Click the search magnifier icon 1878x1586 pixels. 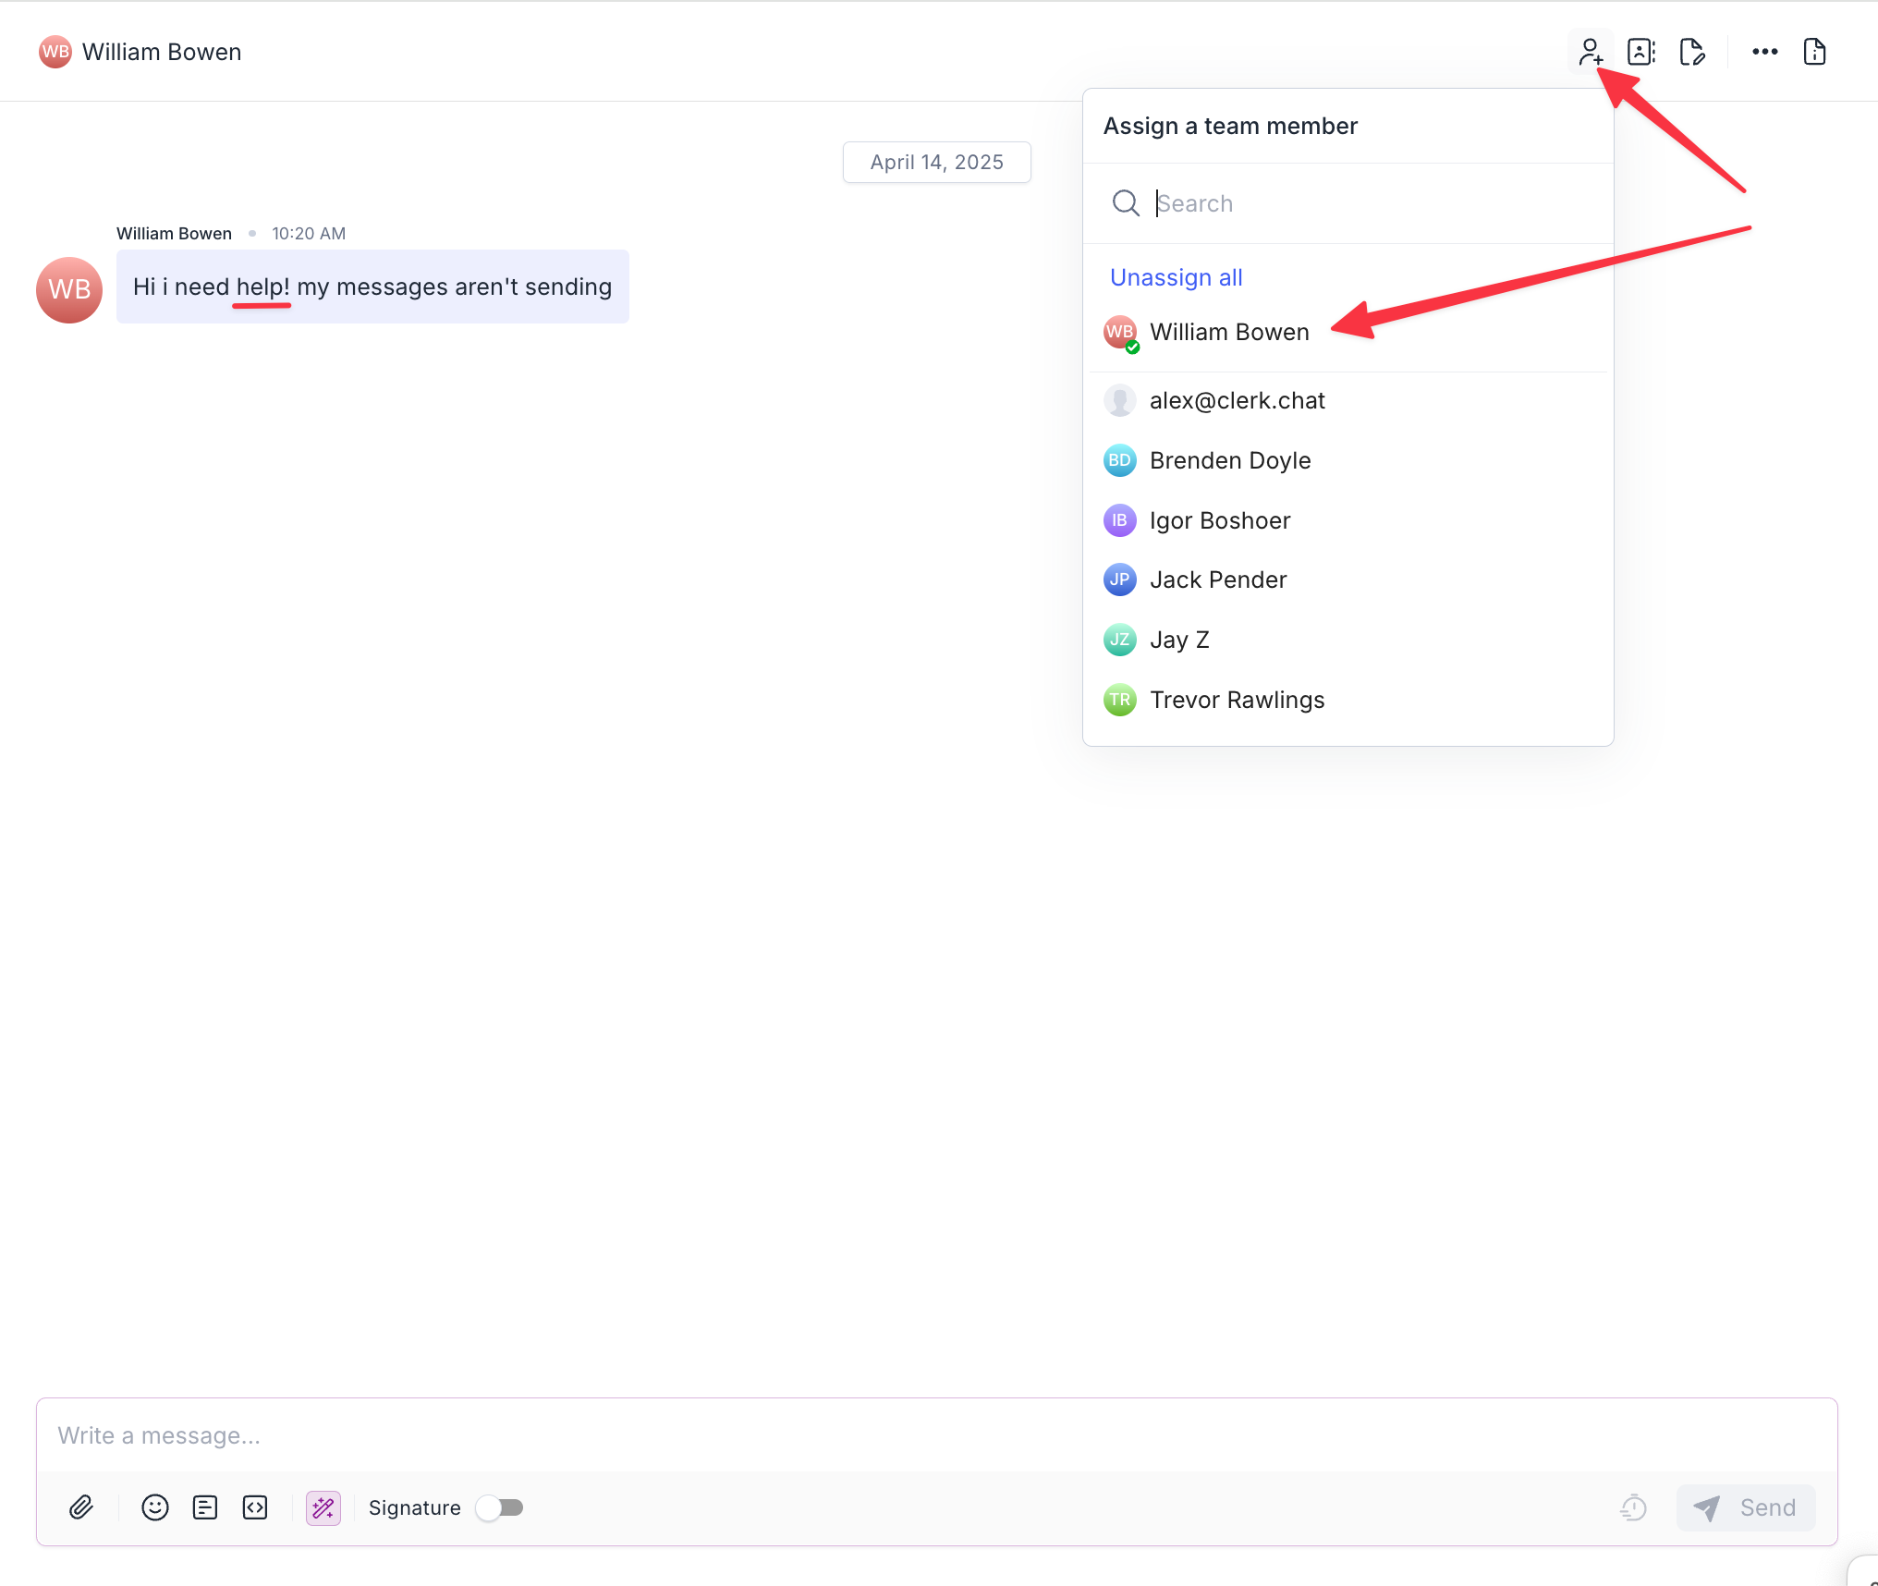1126,203
